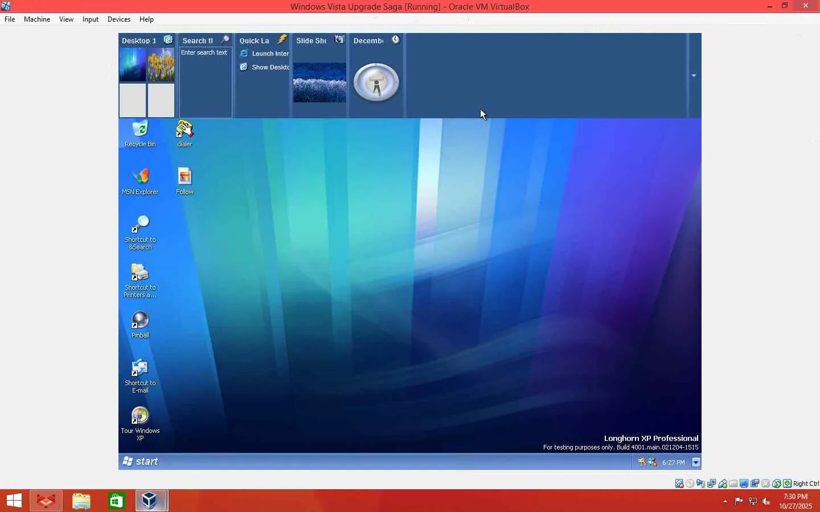Show hidden icons in host tray
The height and width of the screenshot is (512, 820).
725,501
